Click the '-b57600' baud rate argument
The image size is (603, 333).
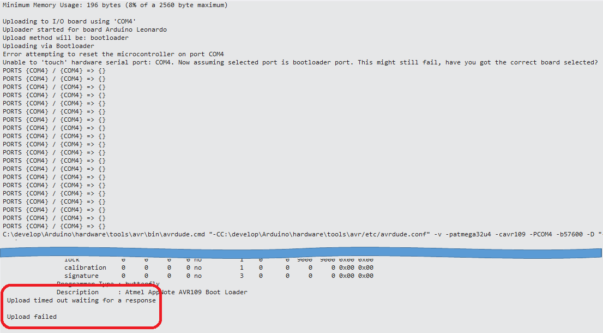pyautogui.click(x=569, y=234)
